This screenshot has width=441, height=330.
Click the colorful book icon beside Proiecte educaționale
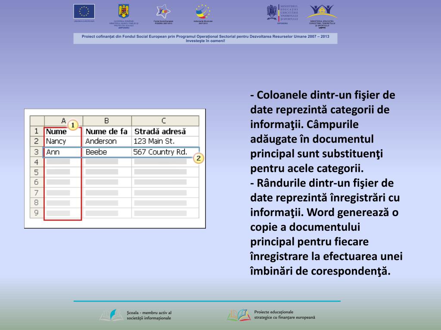click(239, 315)
